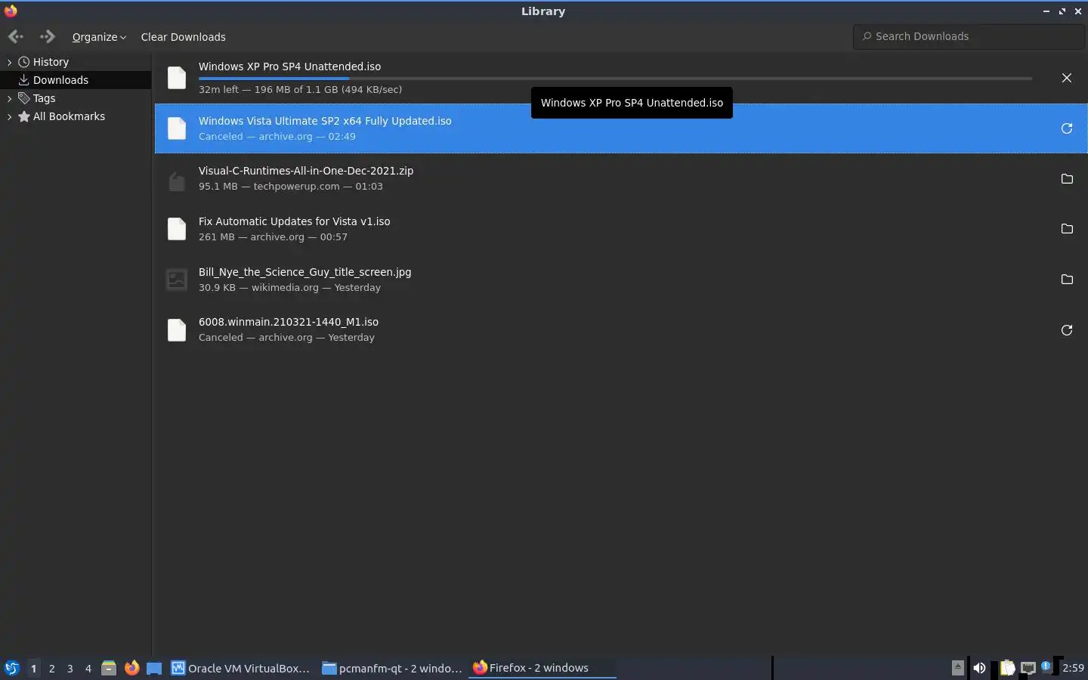The height and width of the screenshot is (680, 1088).
Task: Switch to virtual desktop 3
Action: point(70,668)
